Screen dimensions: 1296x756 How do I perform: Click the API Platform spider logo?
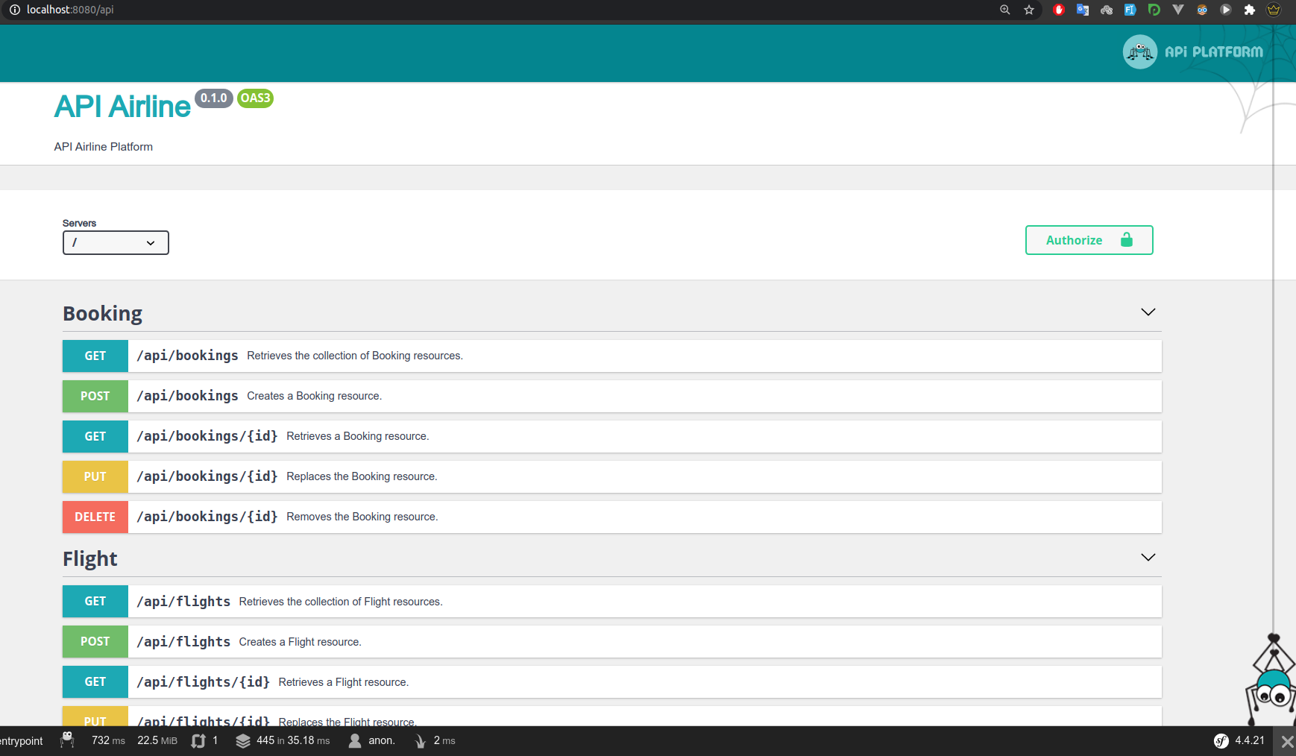click(1139, 51)
